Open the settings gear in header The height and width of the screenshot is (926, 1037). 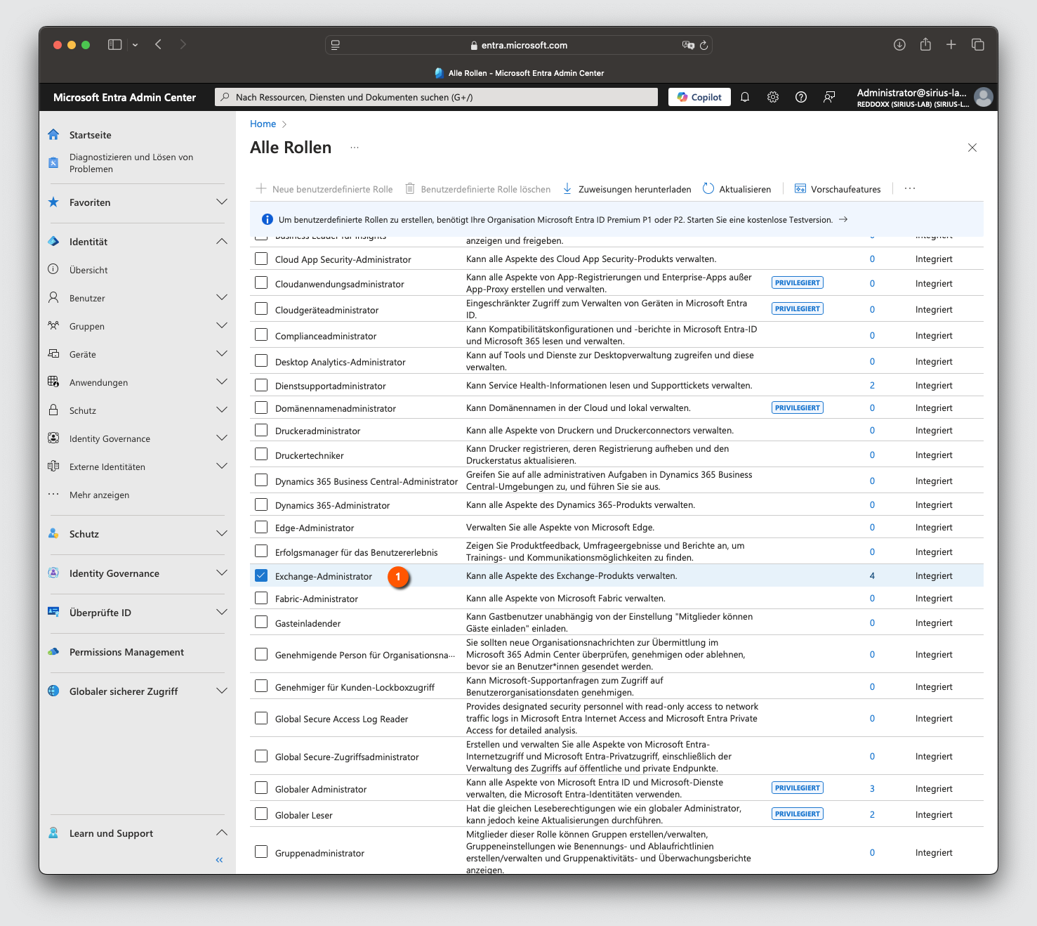click(x=773, y=97)
